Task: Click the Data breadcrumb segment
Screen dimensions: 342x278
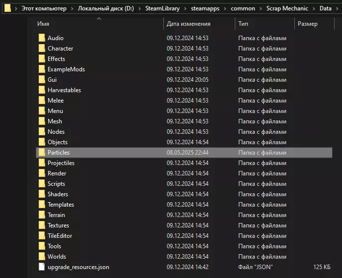Action: pyautogui.click(x=326, y=8)
